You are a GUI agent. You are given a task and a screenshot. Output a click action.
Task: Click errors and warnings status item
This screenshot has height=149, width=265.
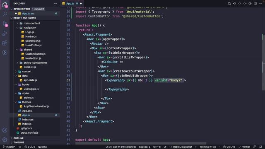coord(30,147)
